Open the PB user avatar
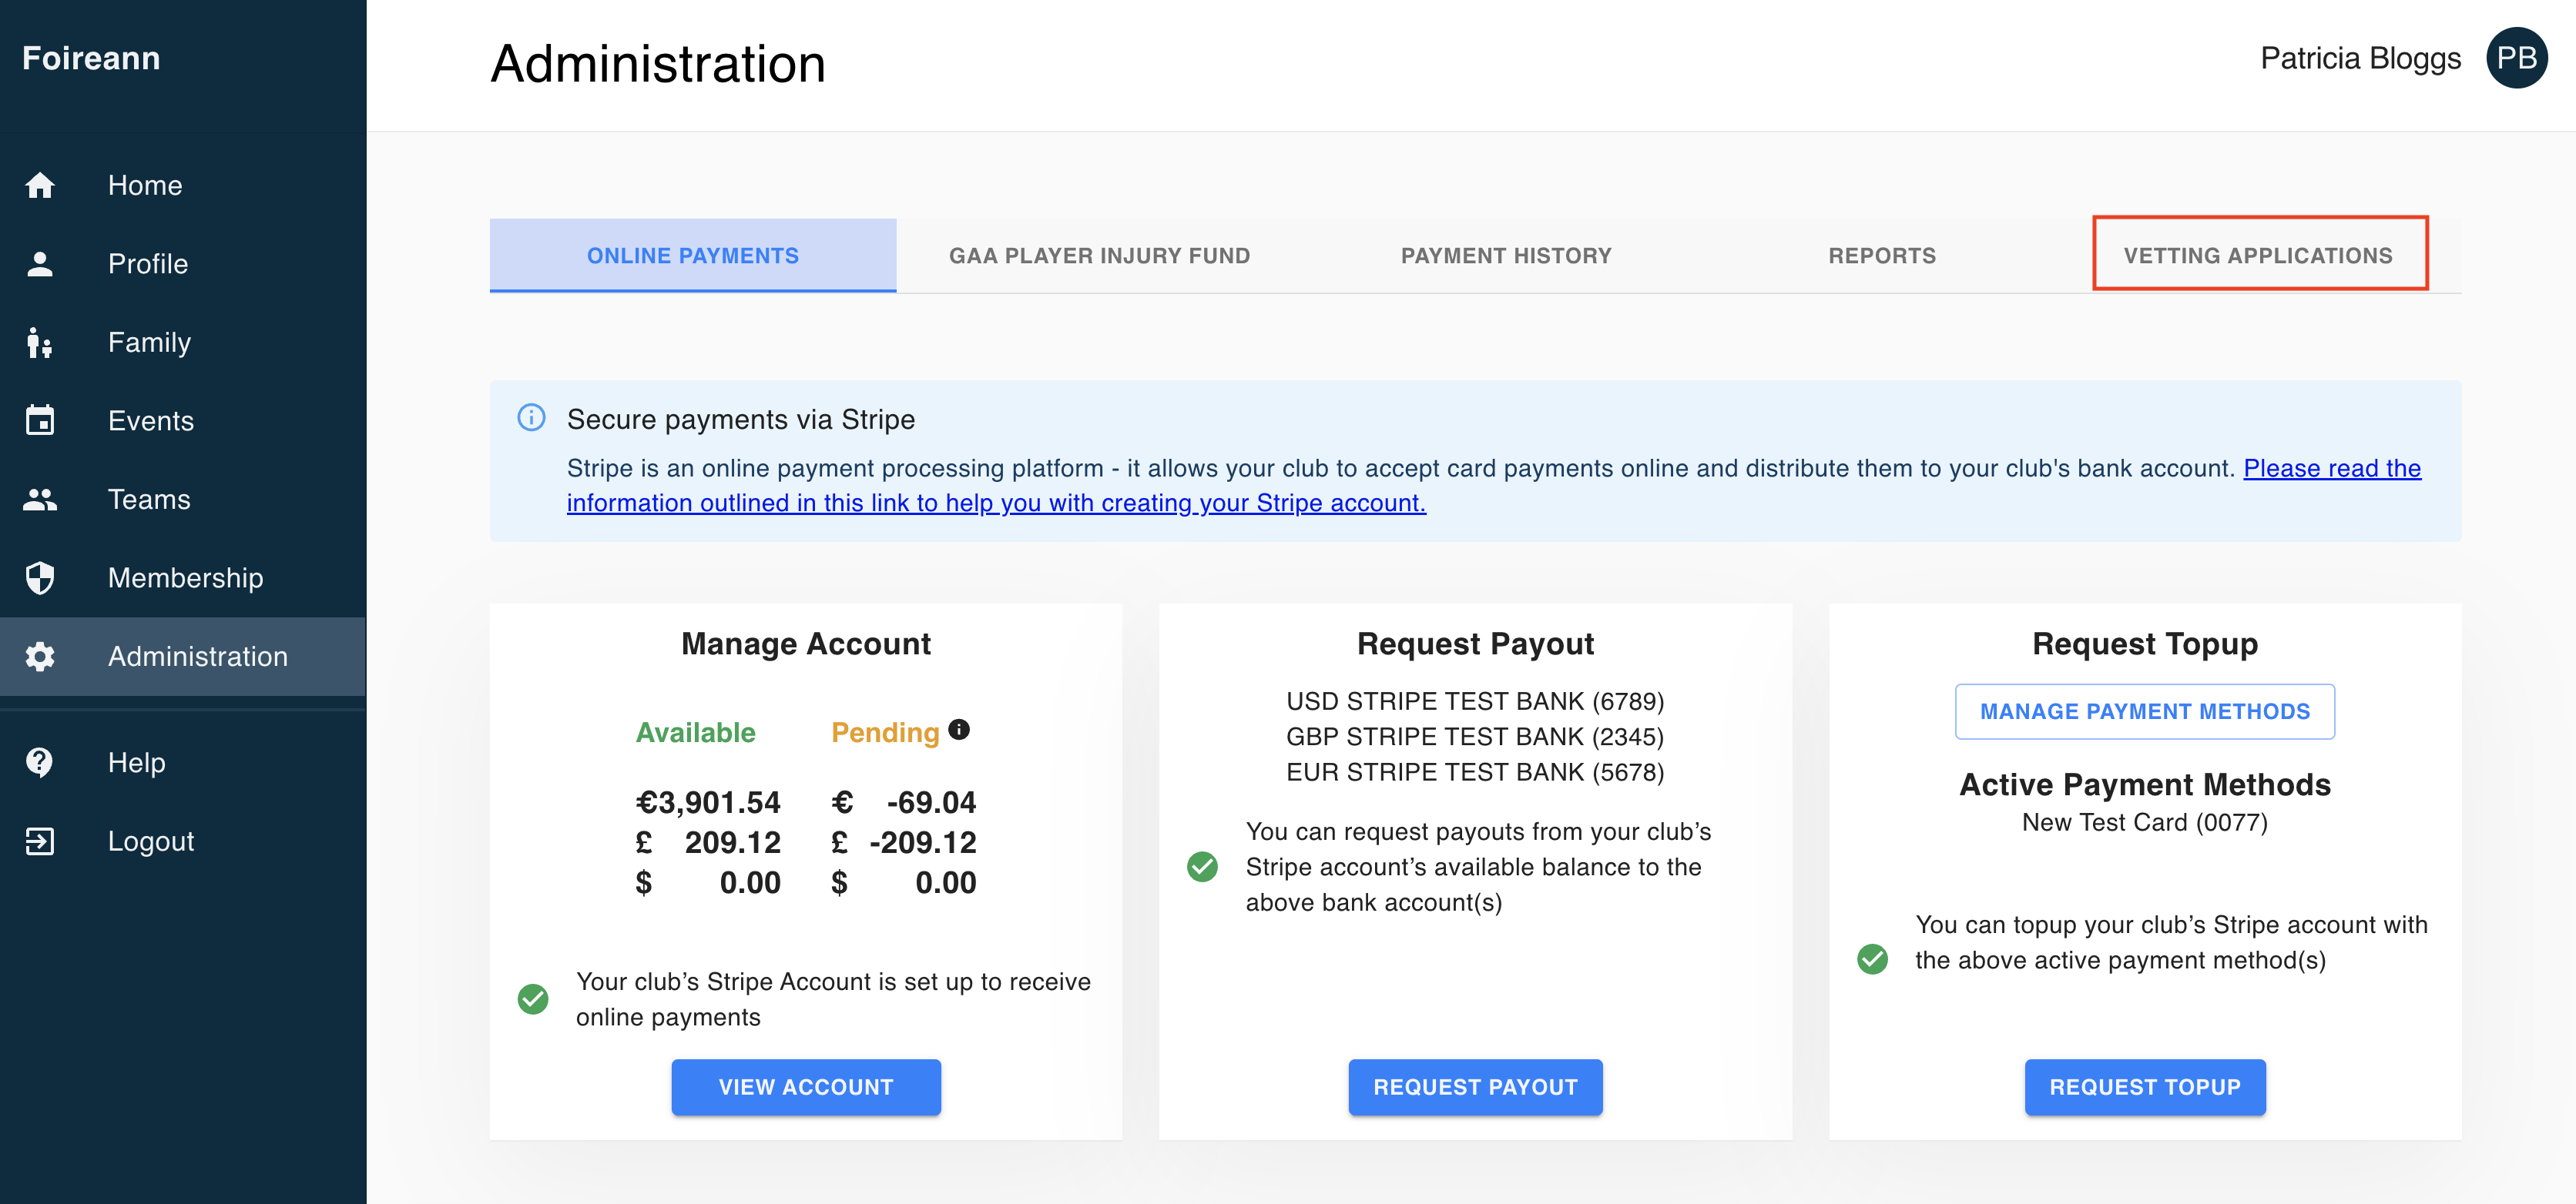Screen dimensions: 2576x1204 (2516, 58)
